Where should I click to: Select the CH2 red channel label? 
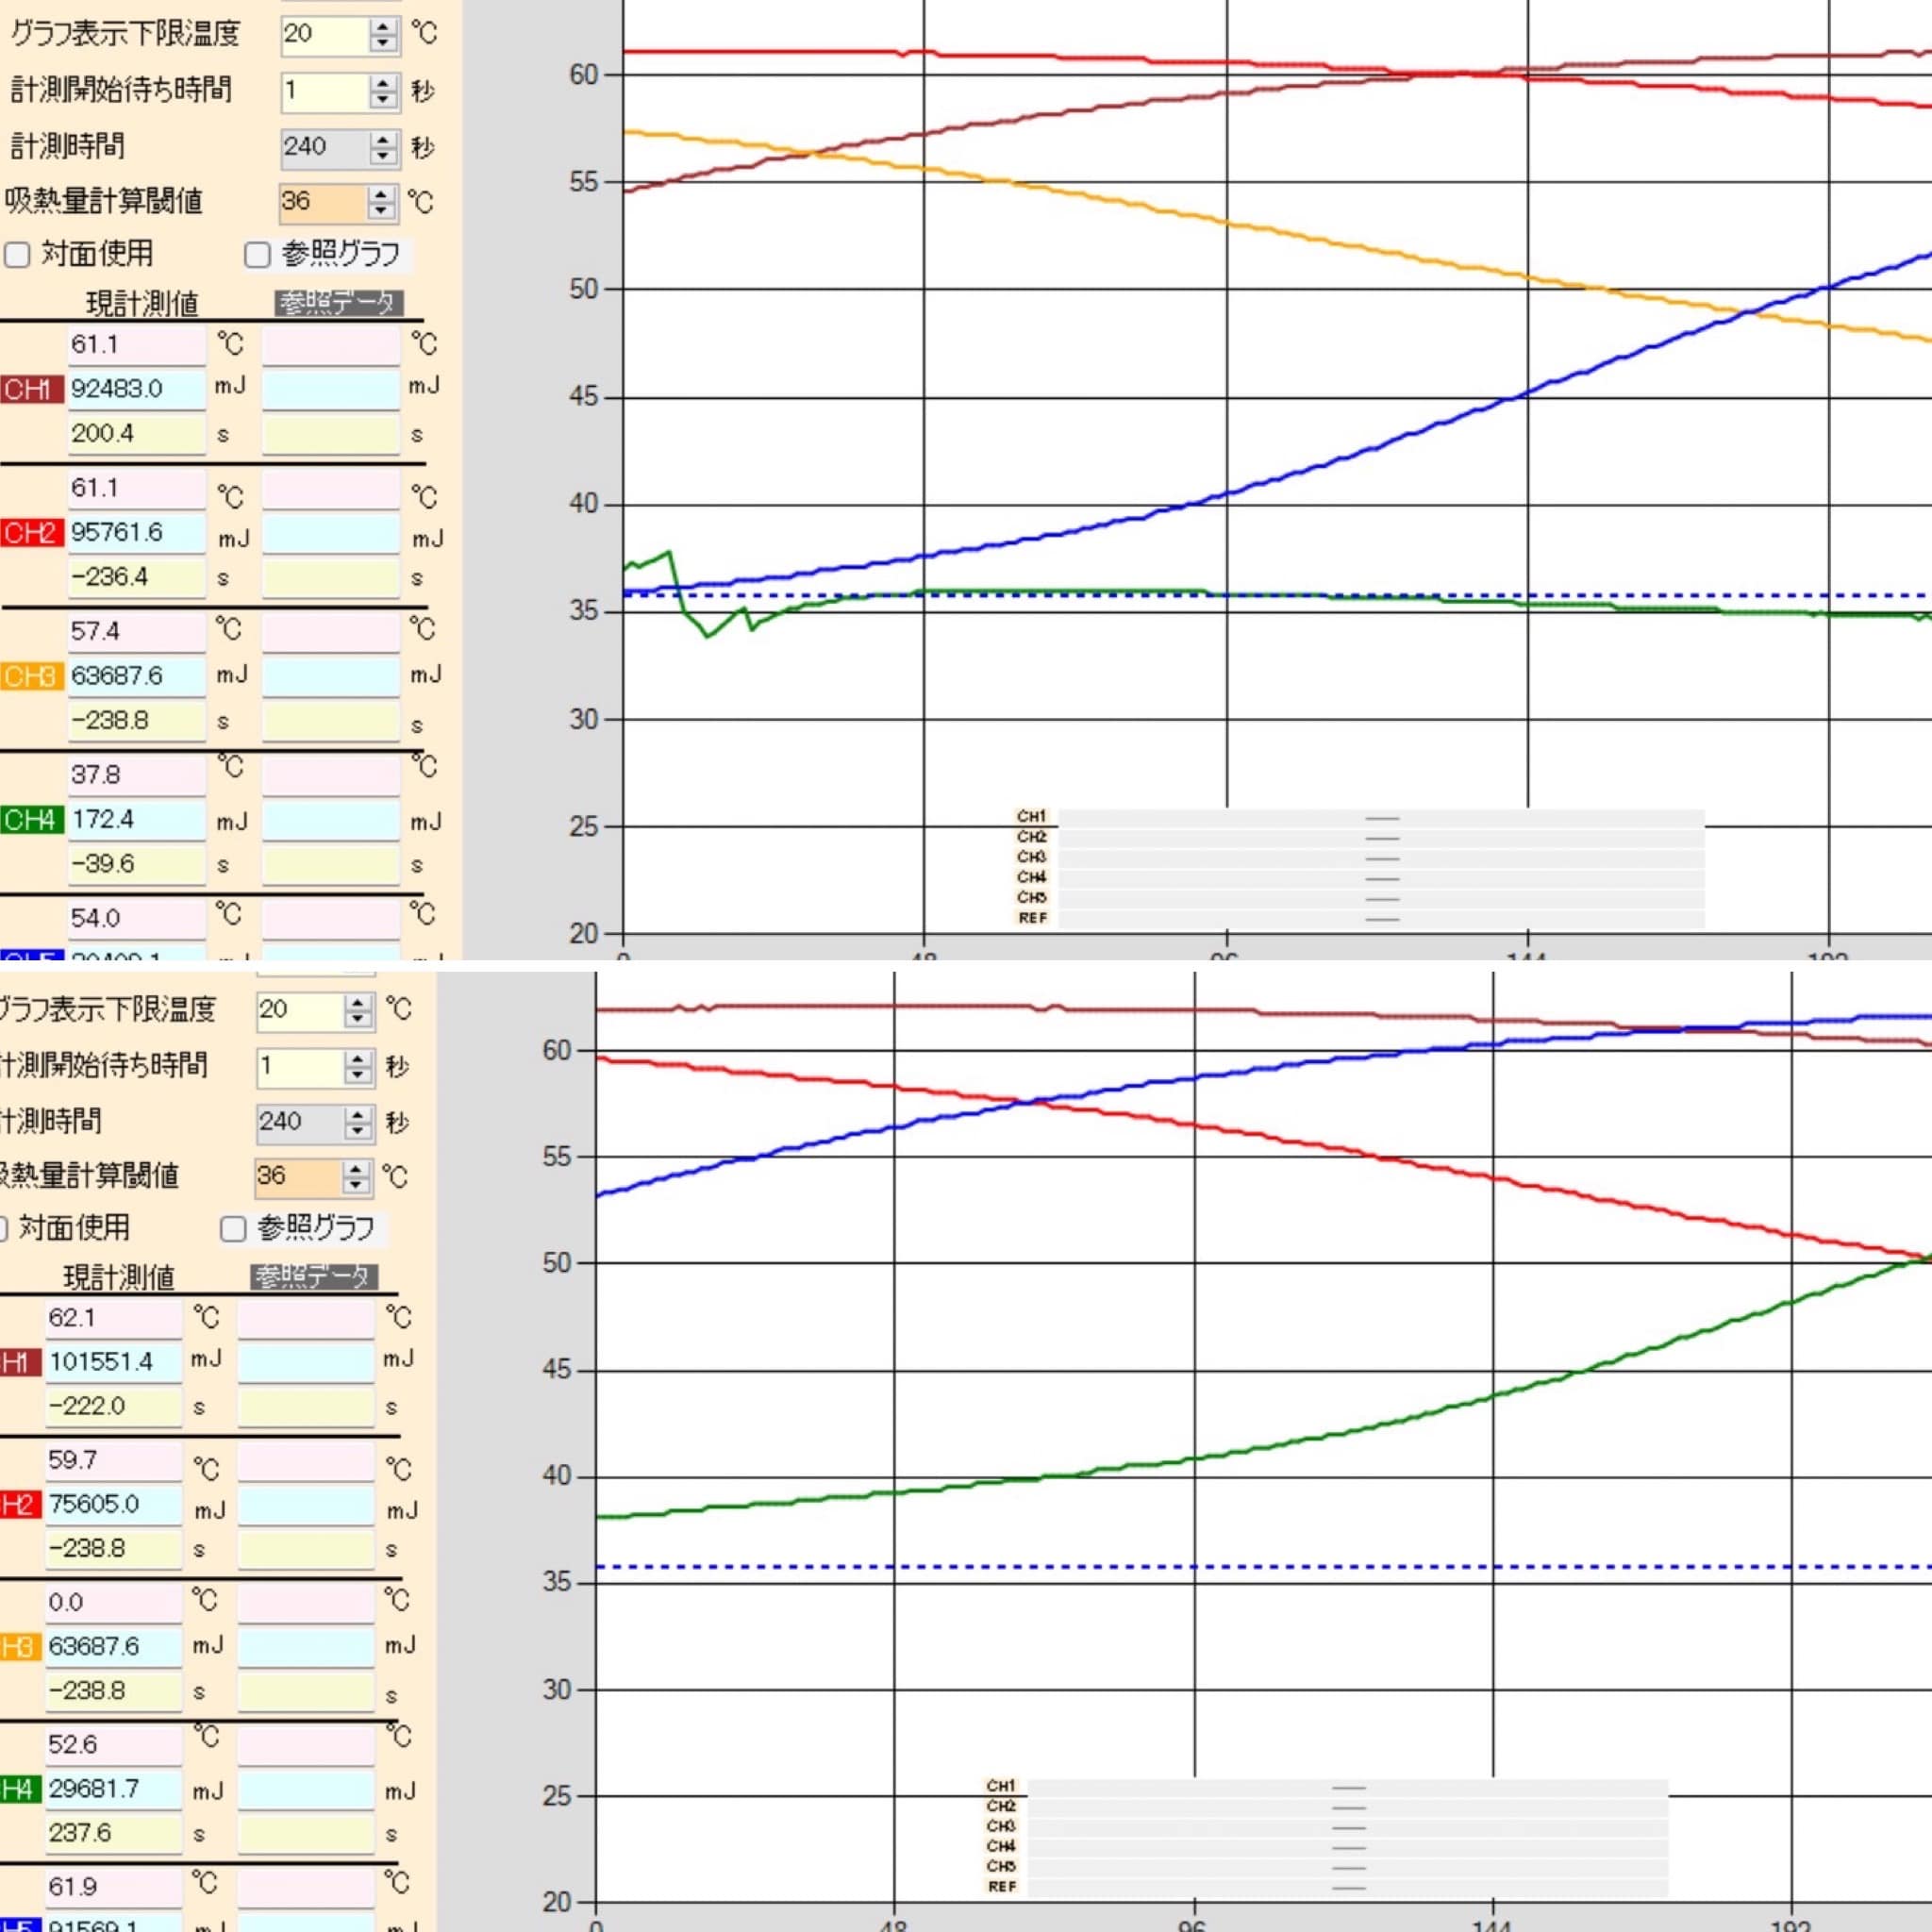[32, 533]
